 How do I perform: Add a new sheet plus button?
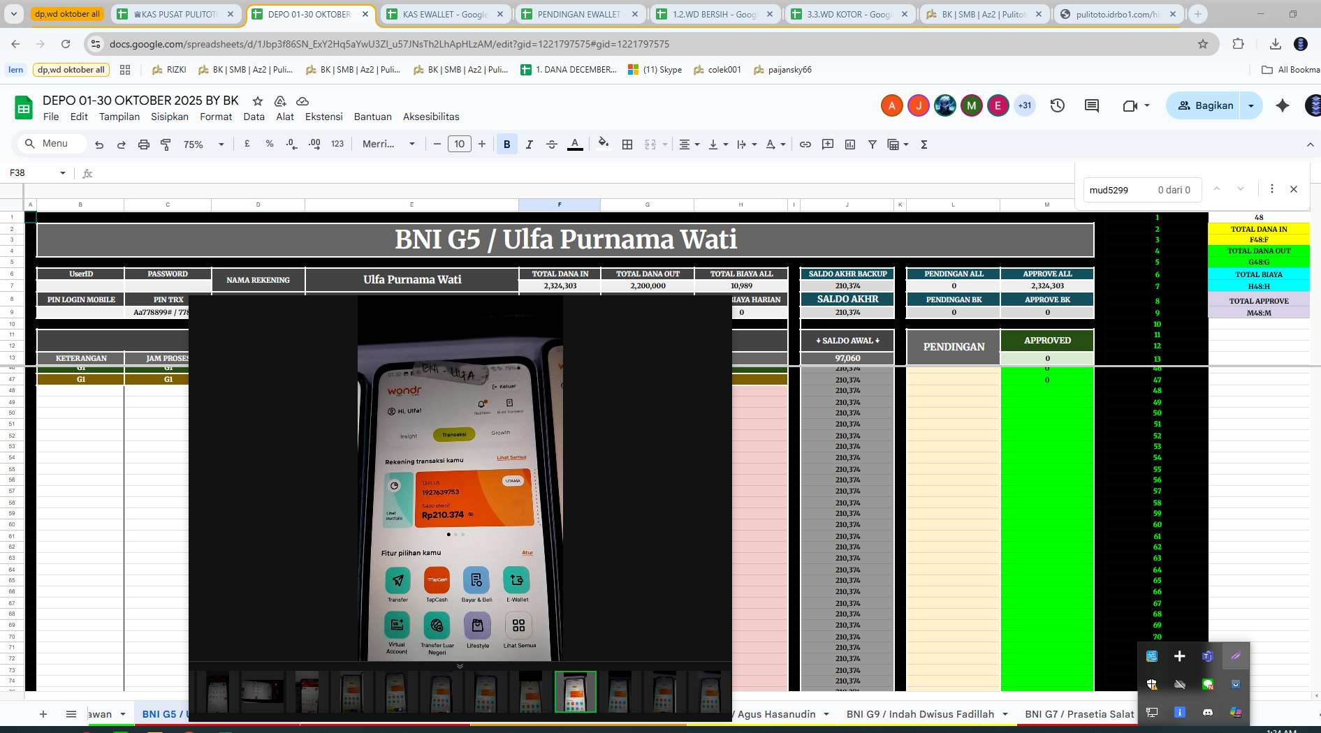coord(43,714)
